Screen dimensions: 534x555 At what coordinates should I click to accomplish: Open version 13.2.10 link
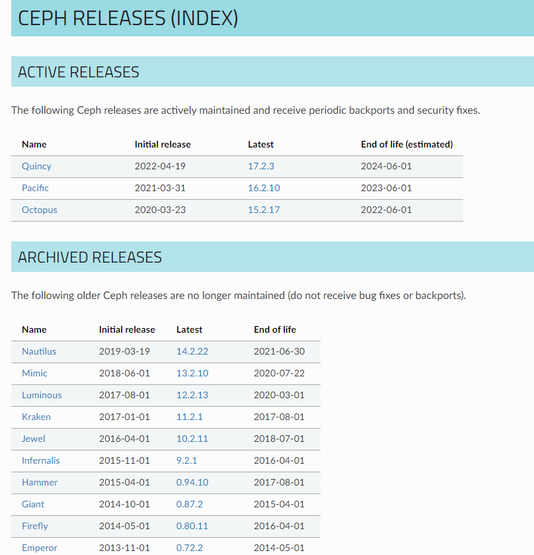point(192,374)
